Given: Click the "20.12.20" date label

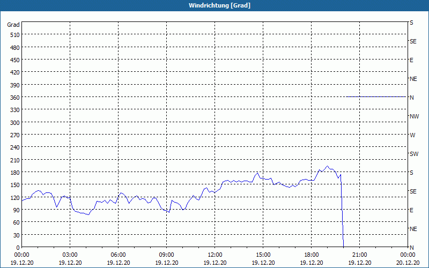Looking at the screenshot, I should tap(408, 263).
